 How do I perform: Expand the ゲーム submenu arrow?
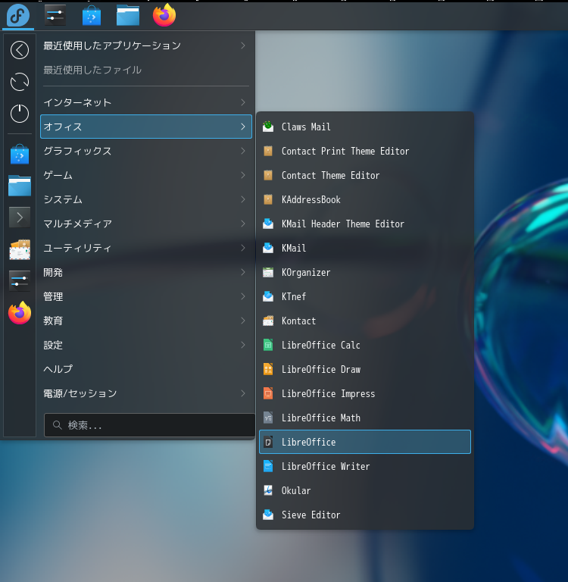pyautogui.click(x=243, y=175)
